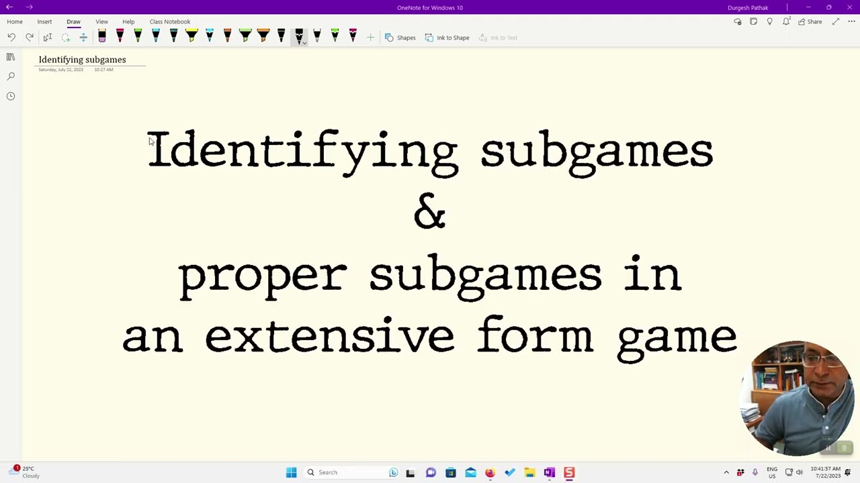Activate the Lasso Select tool
The width and height of the screenshot is (860, 483).
(x=66, y=38)
